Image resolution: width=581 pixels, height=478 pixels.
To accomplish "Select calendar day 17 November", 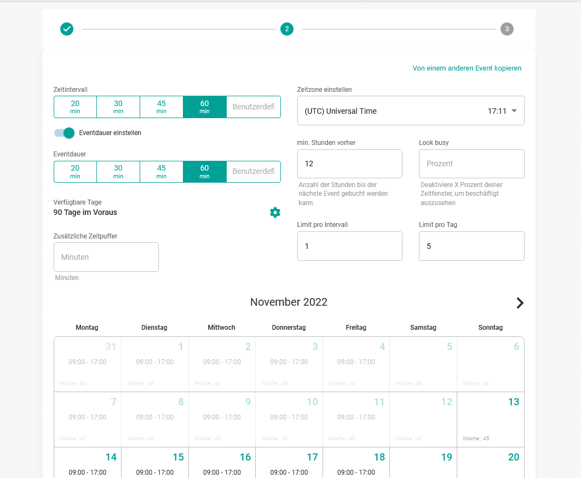I will coord(289,463).
